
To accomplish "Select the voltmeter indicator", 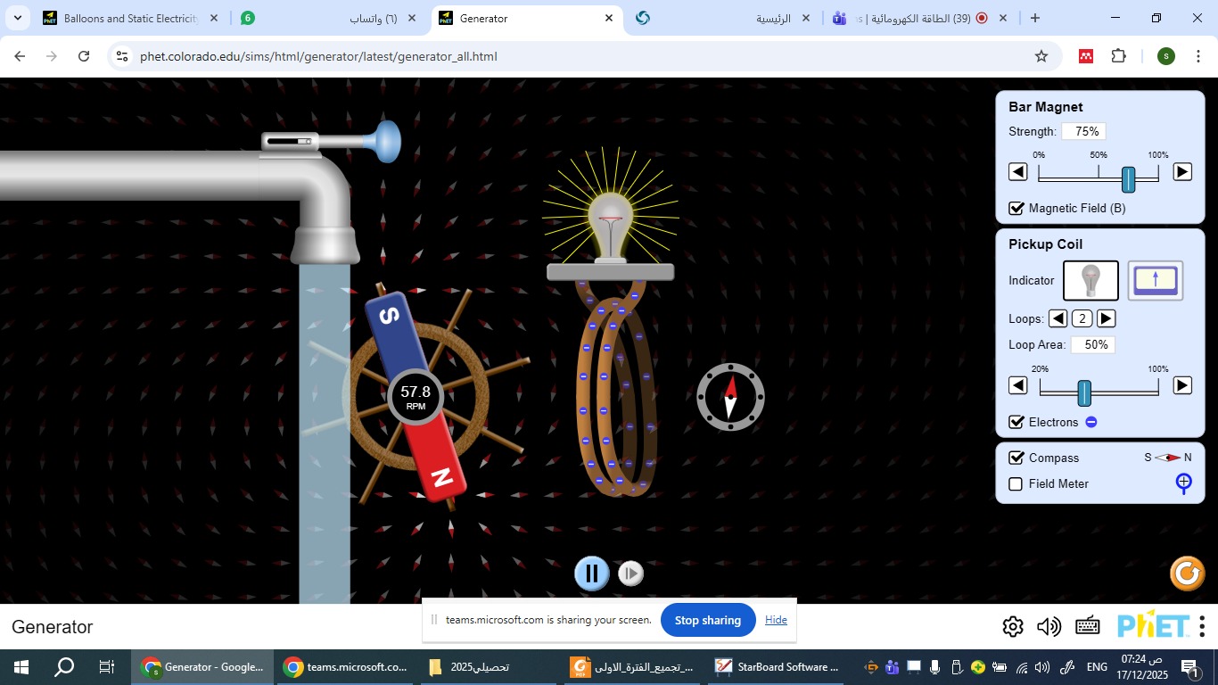I will 1155,281.
